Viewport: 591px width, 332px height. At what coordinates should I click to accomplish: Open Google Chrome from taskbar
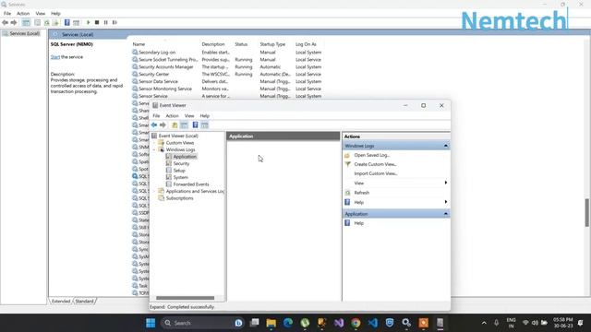tap(356, 323)
